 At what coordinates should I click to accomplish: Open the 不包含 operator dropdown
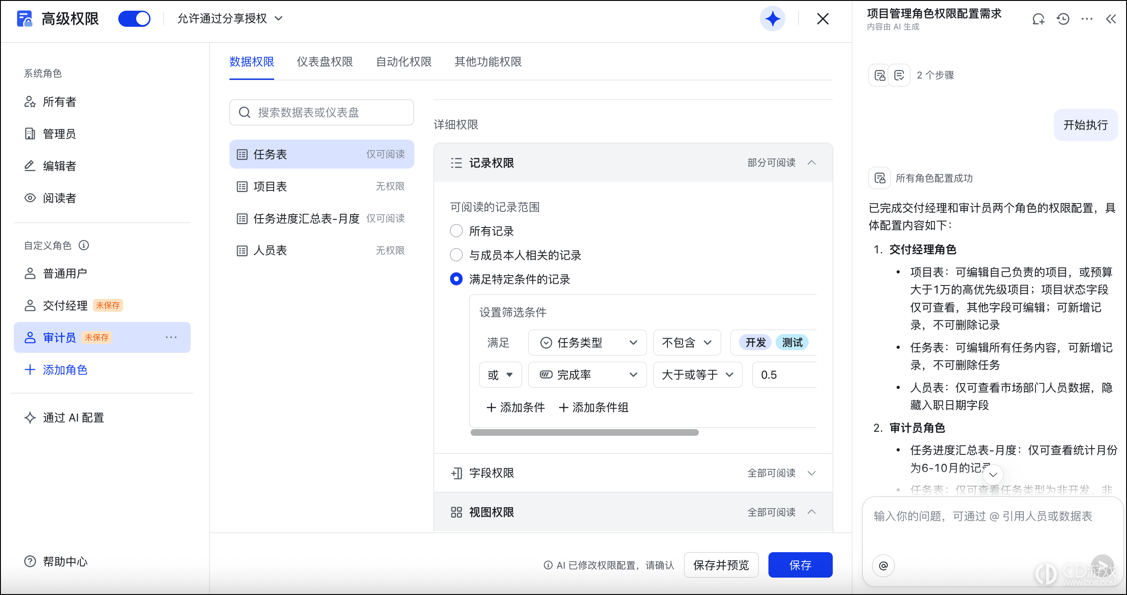[x=687, y=343]
